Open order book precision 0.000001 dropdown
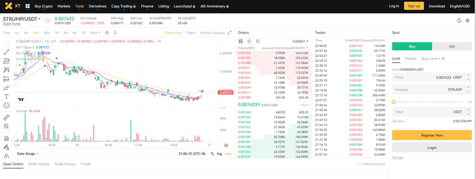 click(300, 42)
